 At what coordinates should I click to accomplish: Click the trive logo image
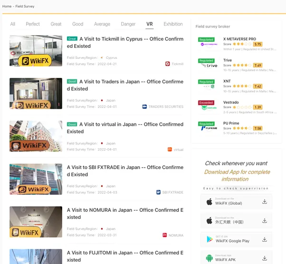pos(209,66)
